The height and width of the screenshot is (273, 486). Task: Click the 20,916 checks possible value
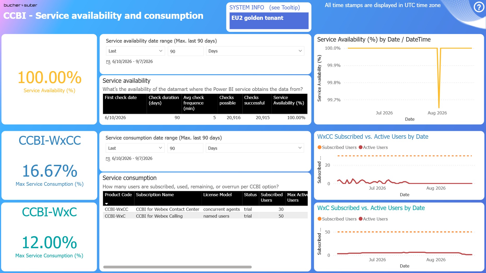[x=234, y=118]
